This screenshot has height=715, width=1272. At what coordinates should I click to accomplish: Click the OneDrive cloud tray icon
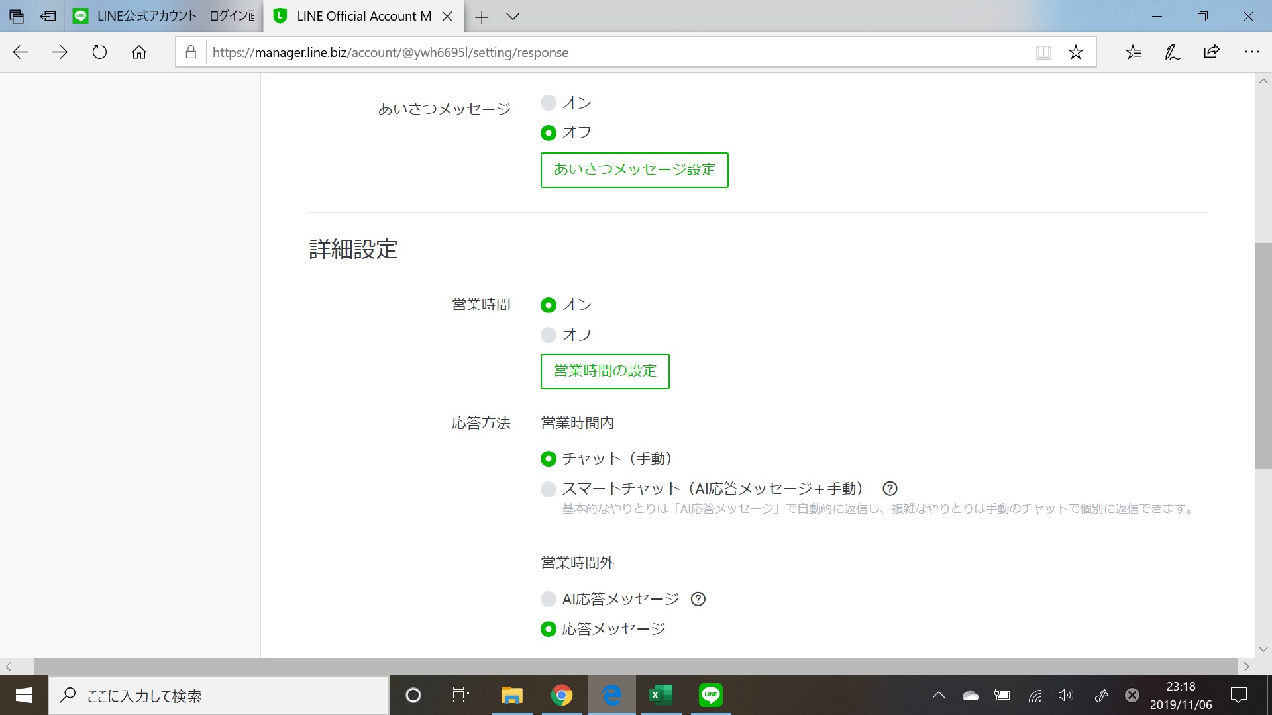click(971, 695)
